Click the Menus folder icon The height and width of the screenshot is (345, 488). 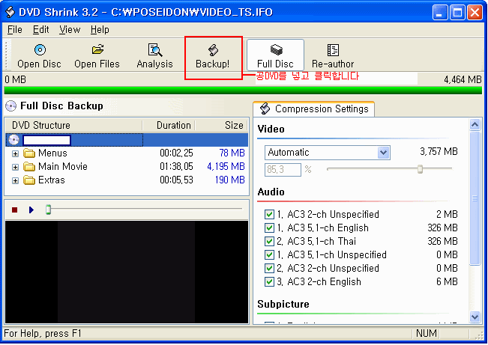pyautogui.click(x=29, y=153)
